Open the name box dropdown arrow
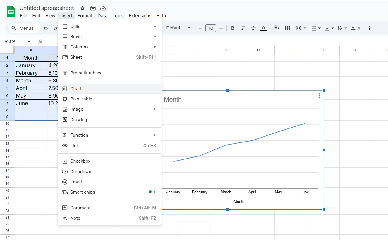388x240 pixels. [29, 42]
